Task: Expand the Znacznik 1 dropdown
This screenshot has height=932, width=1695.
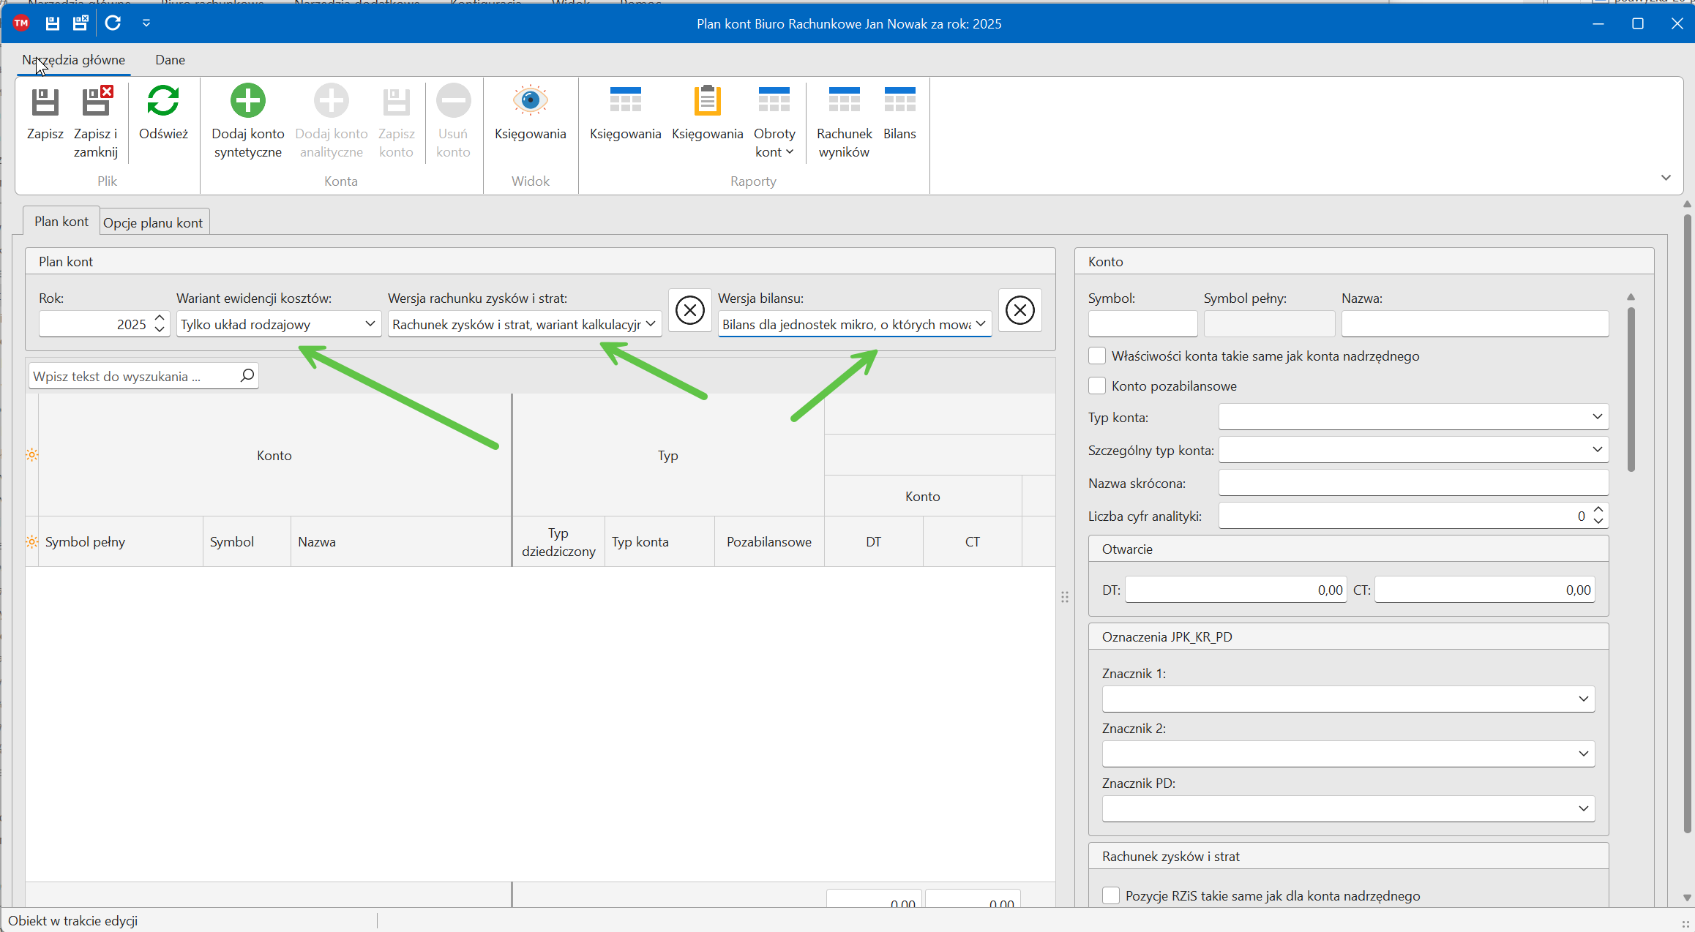Action: pyautogui.click(x=1583, y=699)
